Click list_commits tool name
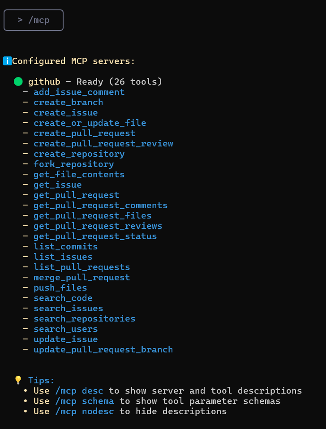Viewport: 326px width, 429px height. pyautogui.click(x=66, y=246)
